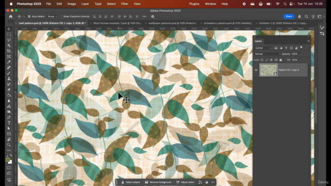The width and height of the screenshot is (331, 186).
Task: Go to the Home screen
Action: [11, 17]
